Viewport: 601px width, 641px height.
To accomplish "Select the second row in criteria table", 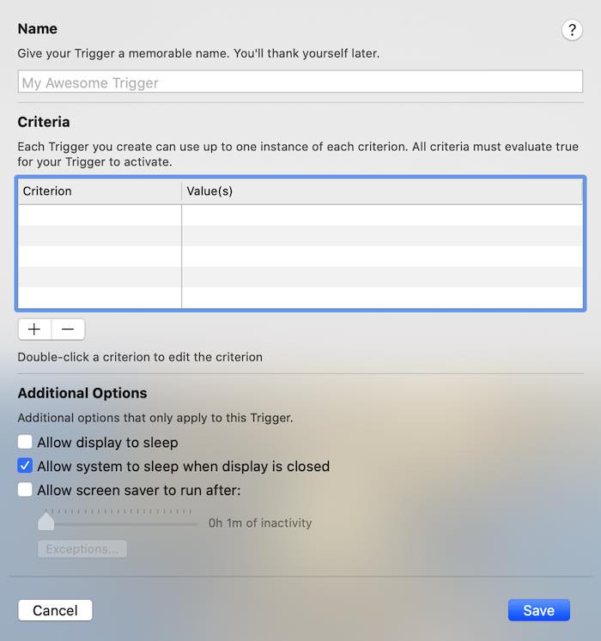I will (x=300, y=236).
